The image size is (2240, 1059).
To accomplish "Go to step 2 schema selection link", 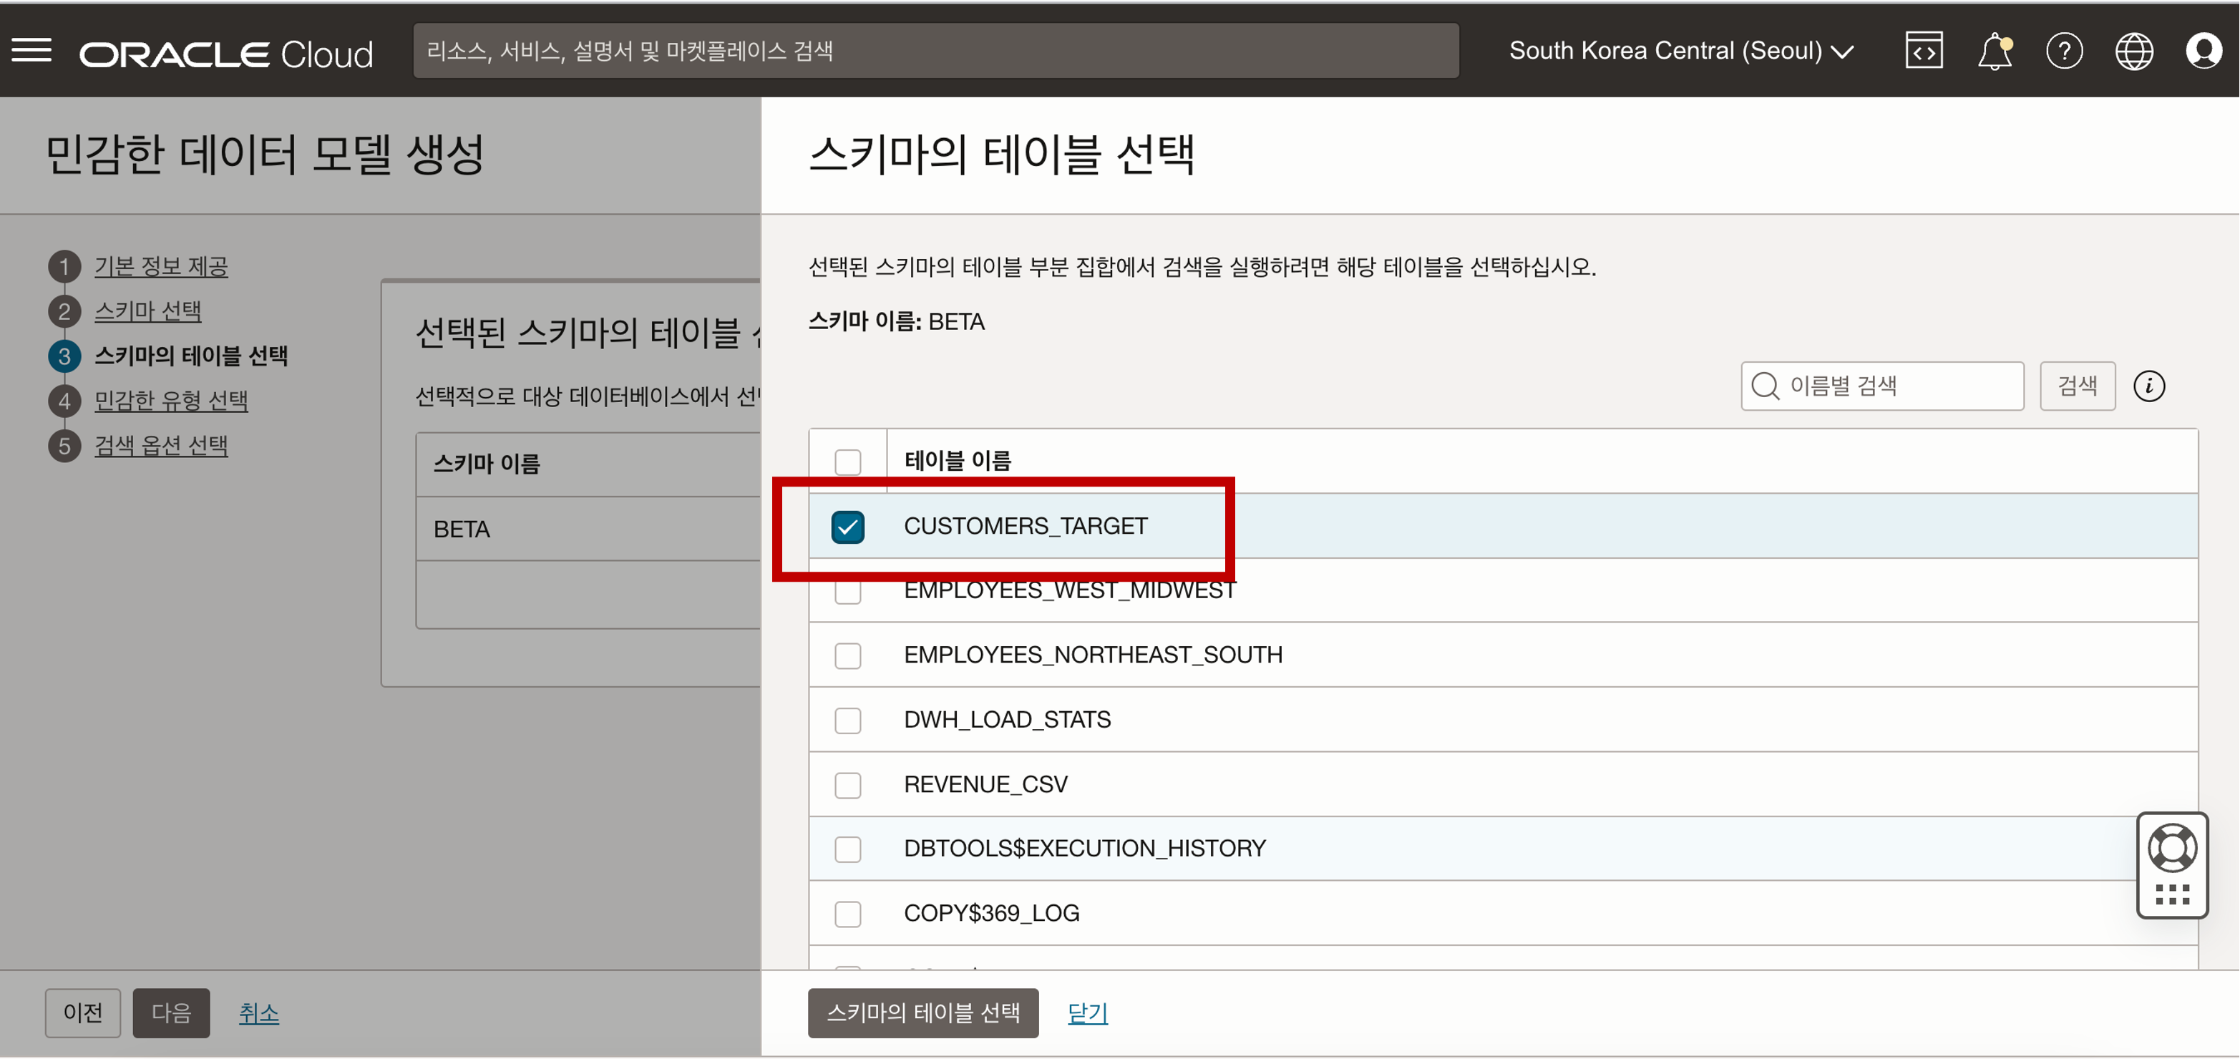I will (x=148, y=311).
